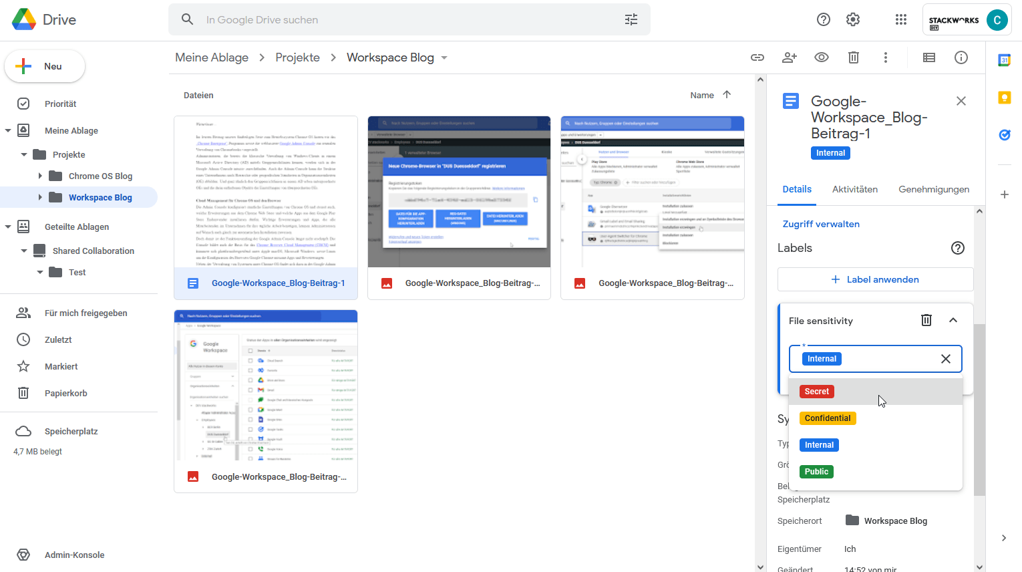Remove the File sensitivity label trash icon
This screenshot has height=572, width=1022.
click(x=926, y=320)
